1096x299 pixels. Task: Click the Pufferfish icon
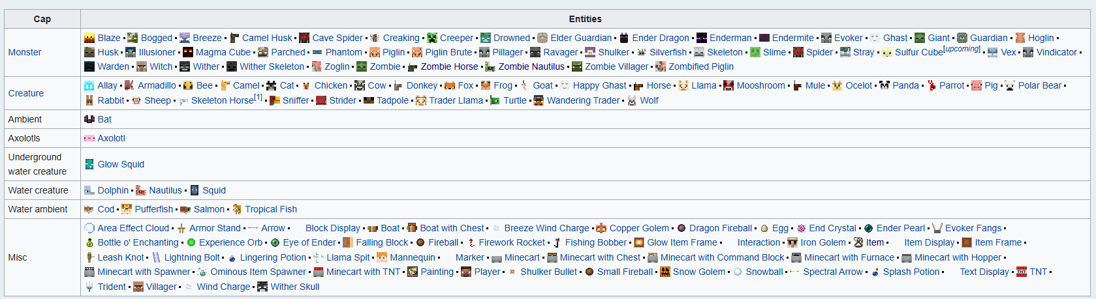point(127,209)
